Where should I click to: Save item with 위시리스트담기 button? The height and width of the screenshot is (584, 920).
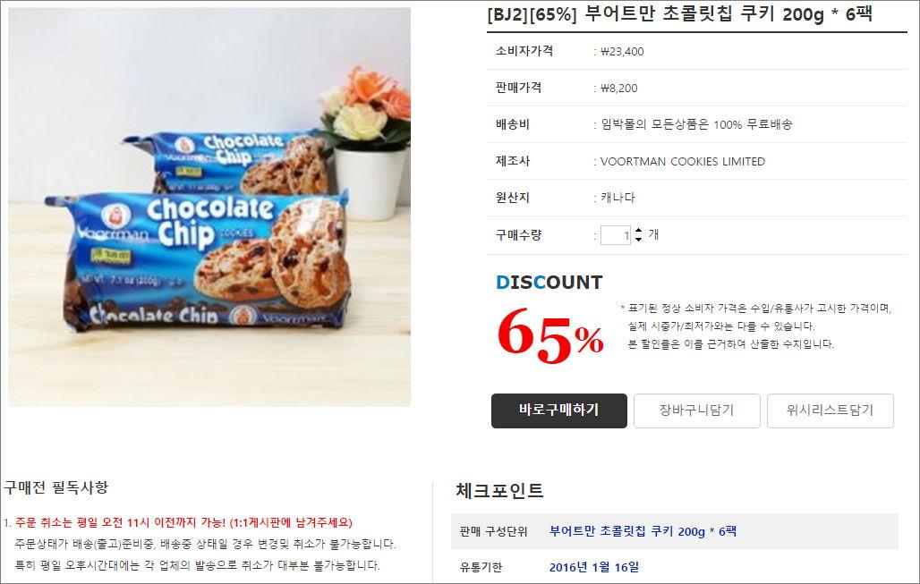click(831, 410)
